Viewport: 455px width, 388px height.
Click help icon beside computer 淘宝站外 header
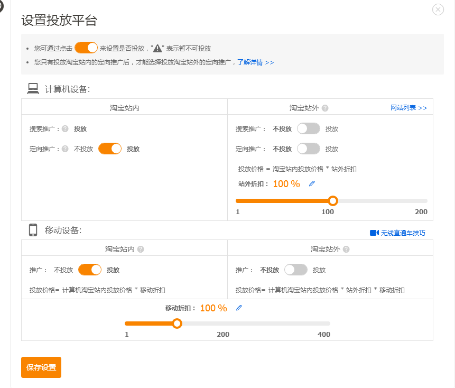point(325,108)
